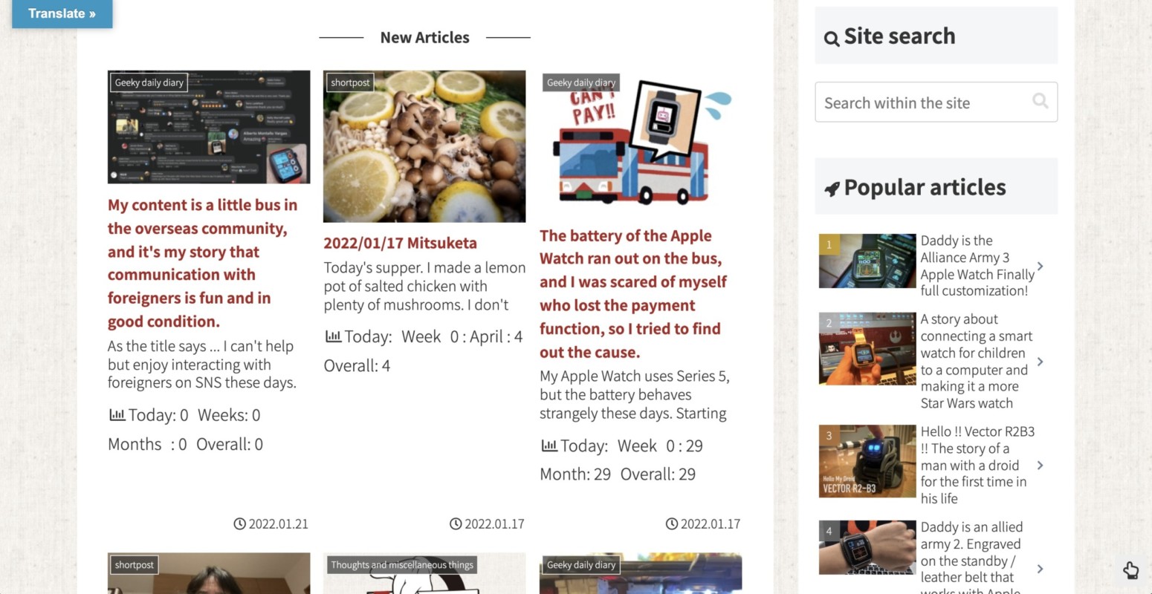The height and width of the screenshot is (594, 1152).
Task: Open 'My content is a little bus' article
Action: [203, 263]
